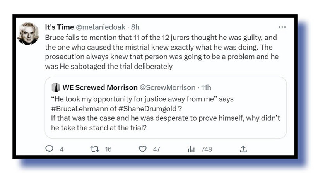Open the WE Screwed Morrison small avatar
The height and width of the screenshot is (185, 318).
coord(56,87)
